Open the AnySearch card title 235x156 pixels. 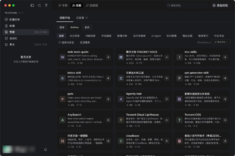coord(74,115)
